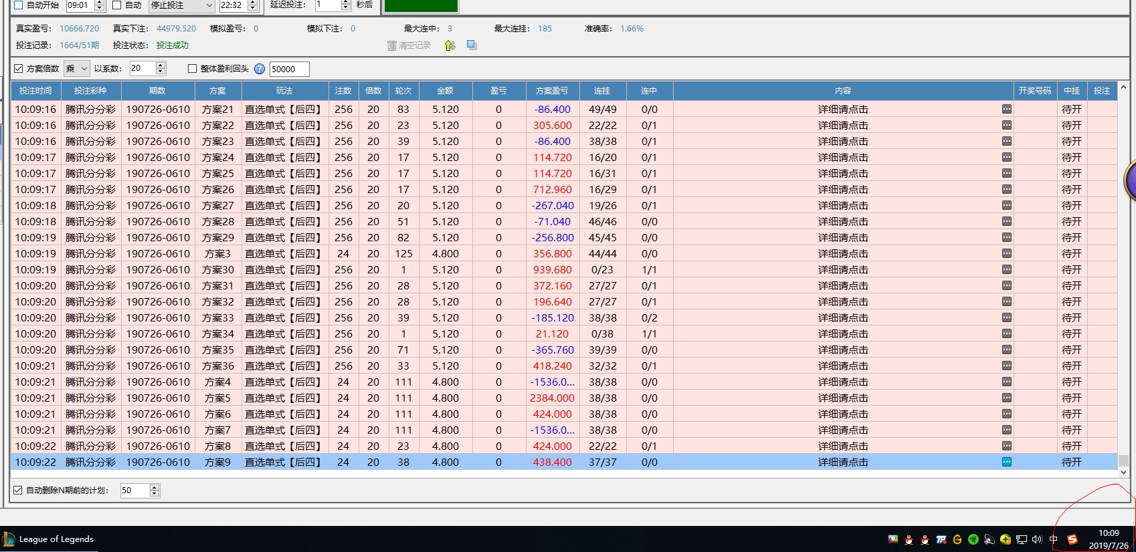This screenshot has width=1136, height=552.
Task: Uncheck the 方案倍数 checkbox
Action: tap(19, 68)
